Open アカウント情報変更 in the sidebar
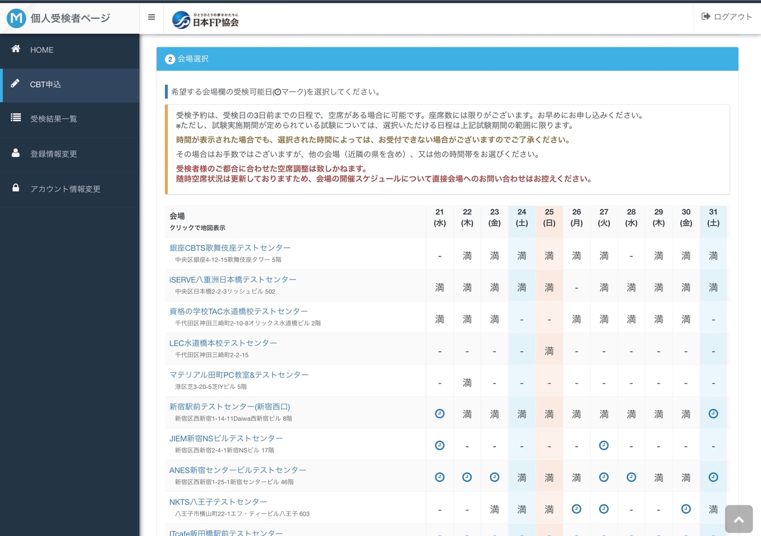Viewport: 761px width, 536px height. point(70,189)
